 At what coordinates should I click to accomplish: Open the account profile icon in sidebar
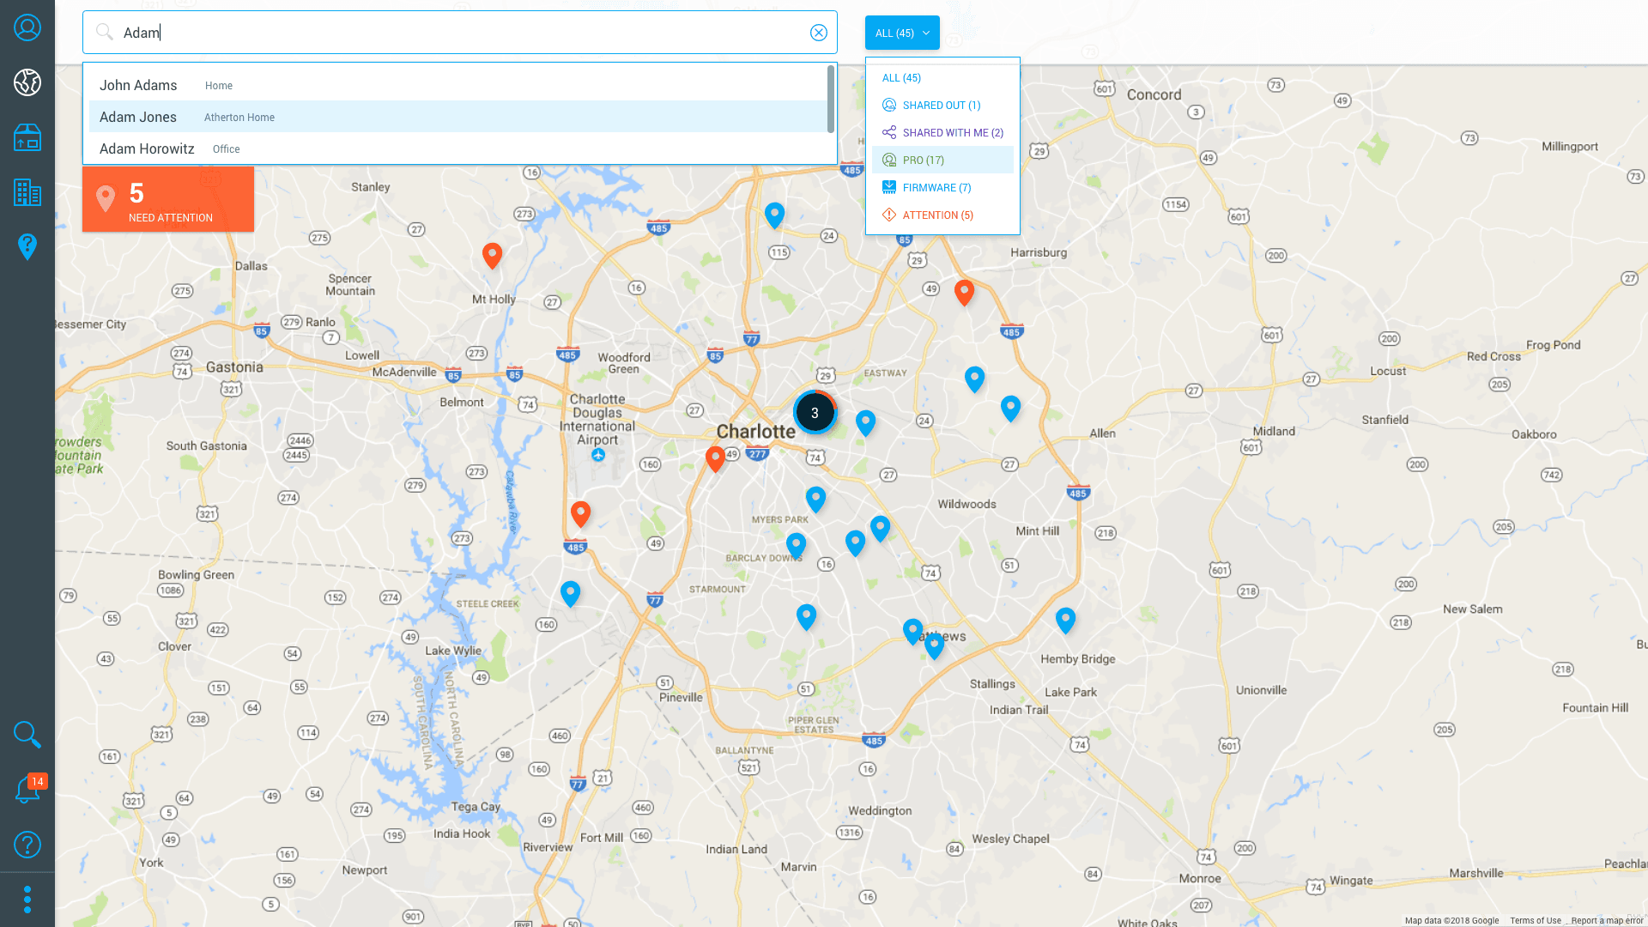27,27
